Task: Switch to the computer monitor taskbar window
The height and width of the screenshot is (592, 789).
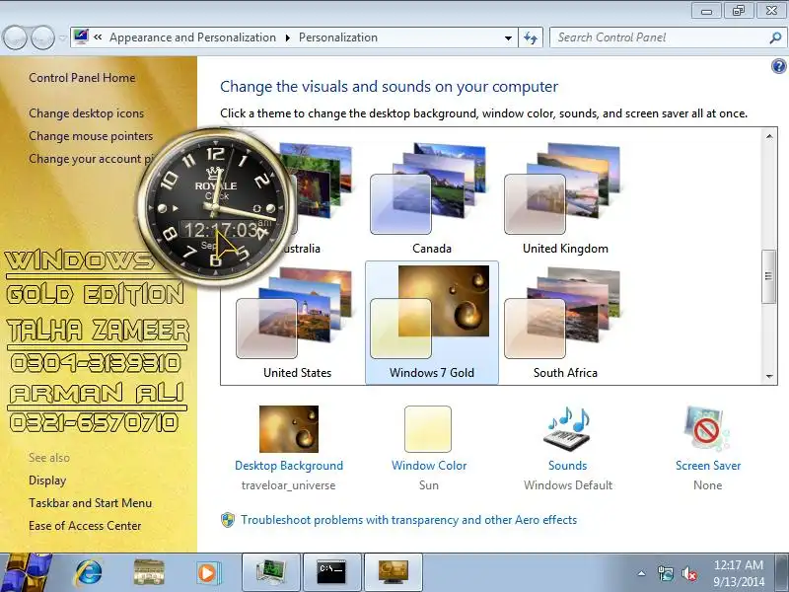Action: point(271,573)
